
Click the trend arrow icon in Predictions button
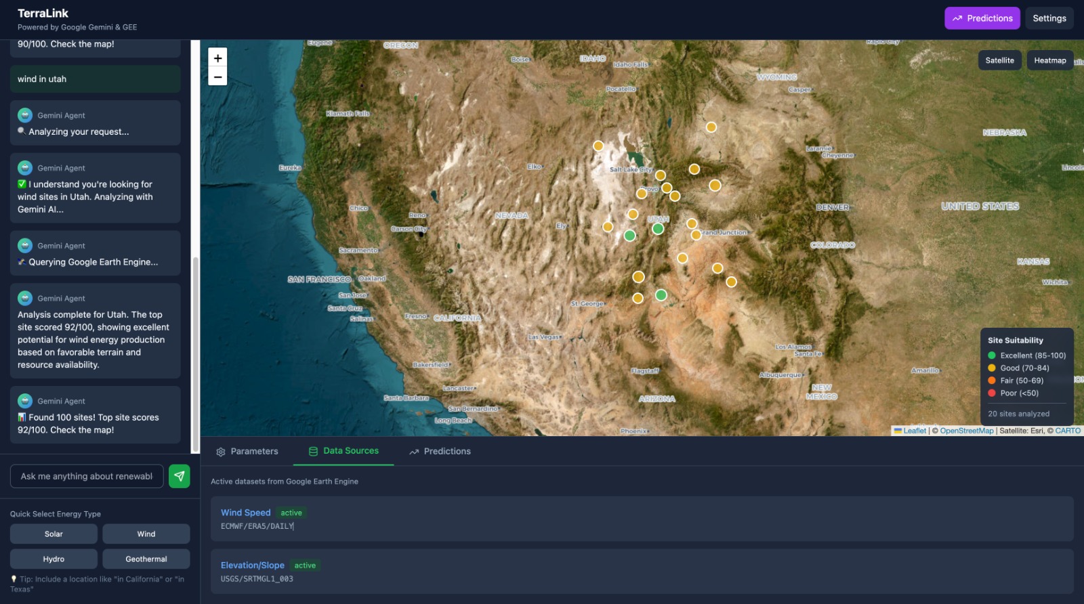[957, 18]
